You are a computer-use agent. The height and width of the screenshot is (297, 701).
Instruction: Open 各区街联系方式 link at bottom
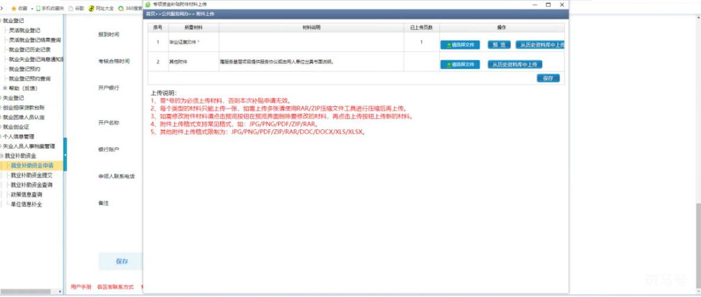tap(115, 287)
